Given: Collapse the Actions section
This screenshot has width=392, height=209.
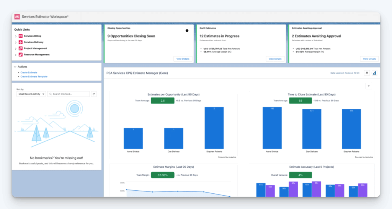Looking at the screenshot, I should click(x=15, y=67).
